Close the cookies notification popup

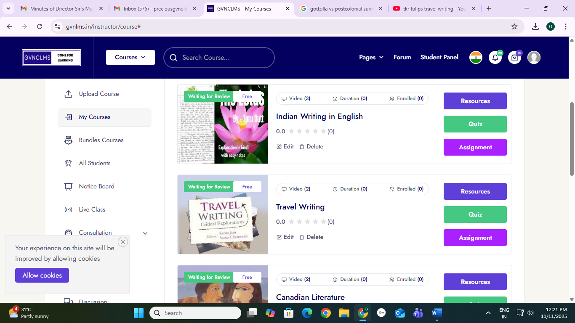click(x=123, y=242)
